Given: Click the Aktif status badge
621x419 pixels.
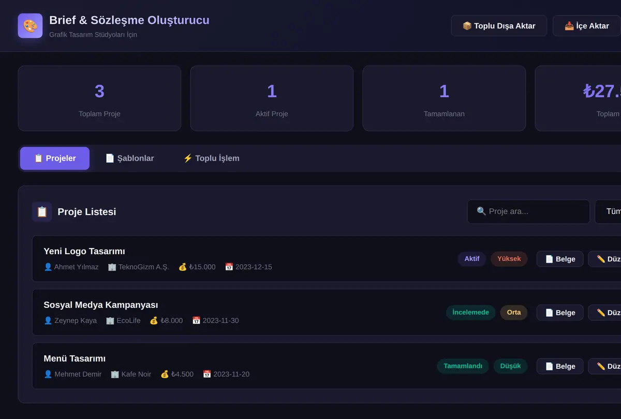Looking at the screenshot, I should (x=472, y=259).
